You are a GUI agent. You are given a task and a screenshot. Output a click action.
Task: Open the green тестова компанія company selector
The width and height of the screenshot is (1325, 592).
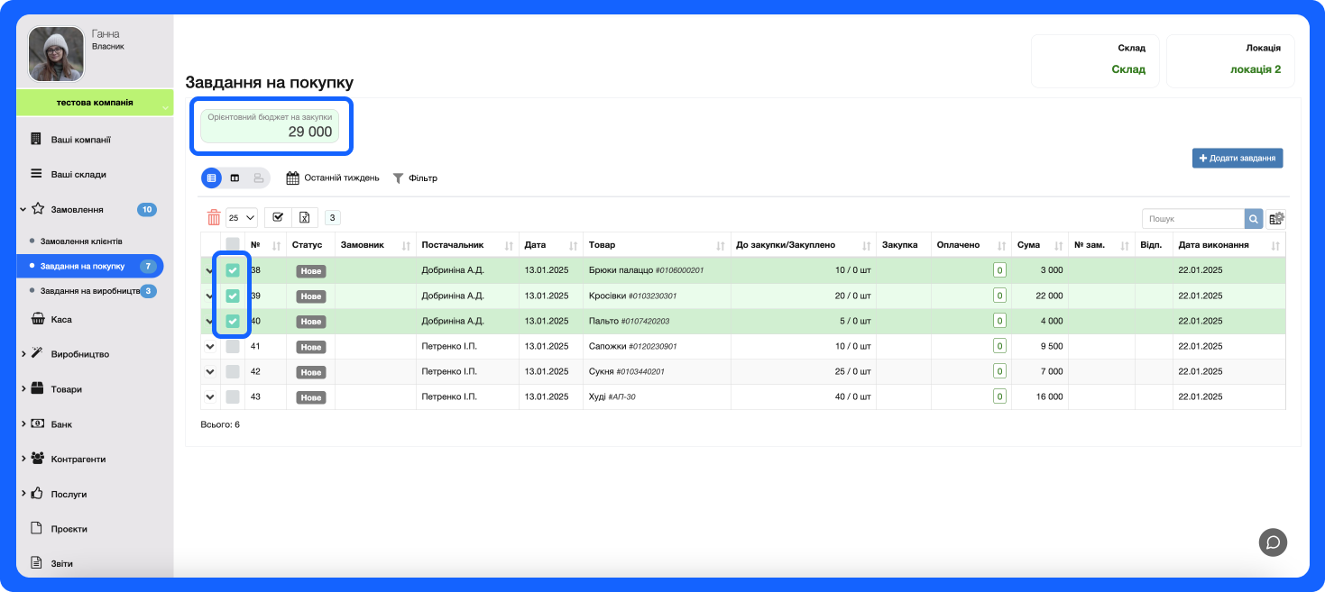pos(95,103)
